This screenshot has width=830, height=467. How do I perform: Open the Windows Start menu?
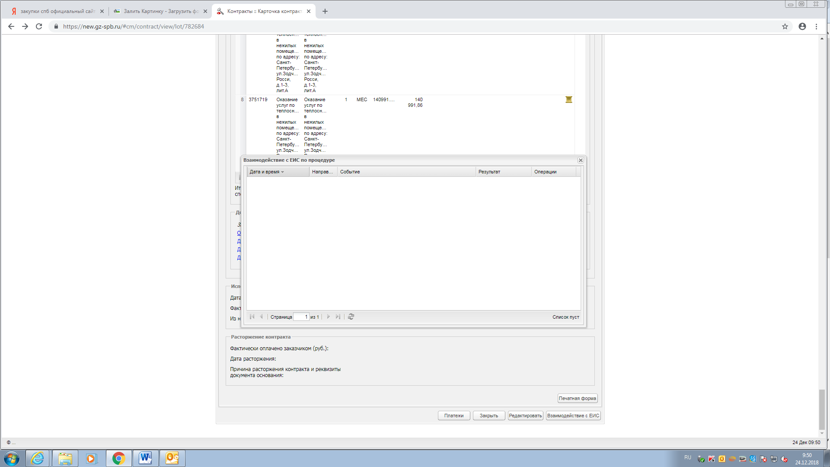(12, 458)
